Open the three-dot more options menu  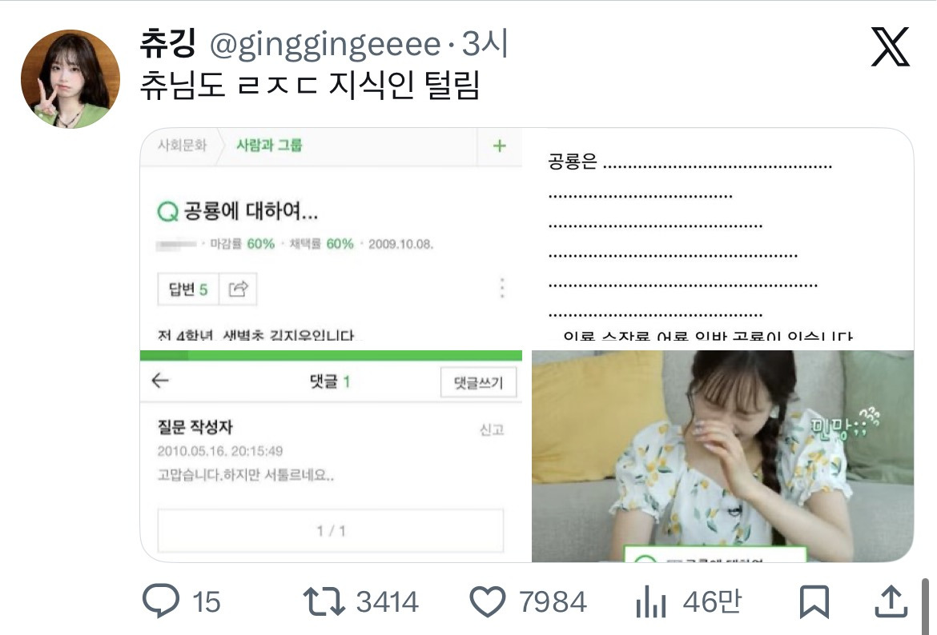pos(502,288)
